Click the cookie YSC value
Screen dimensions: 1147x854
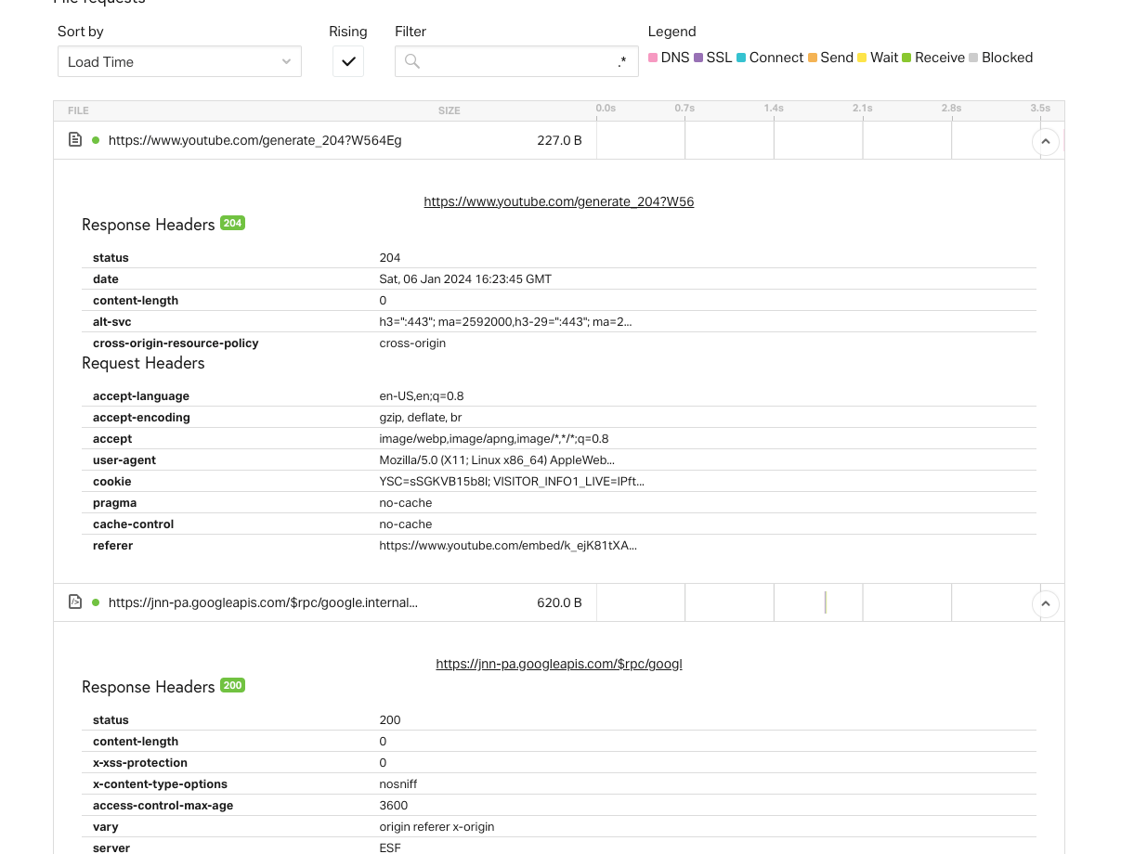[x=512, y=481]
